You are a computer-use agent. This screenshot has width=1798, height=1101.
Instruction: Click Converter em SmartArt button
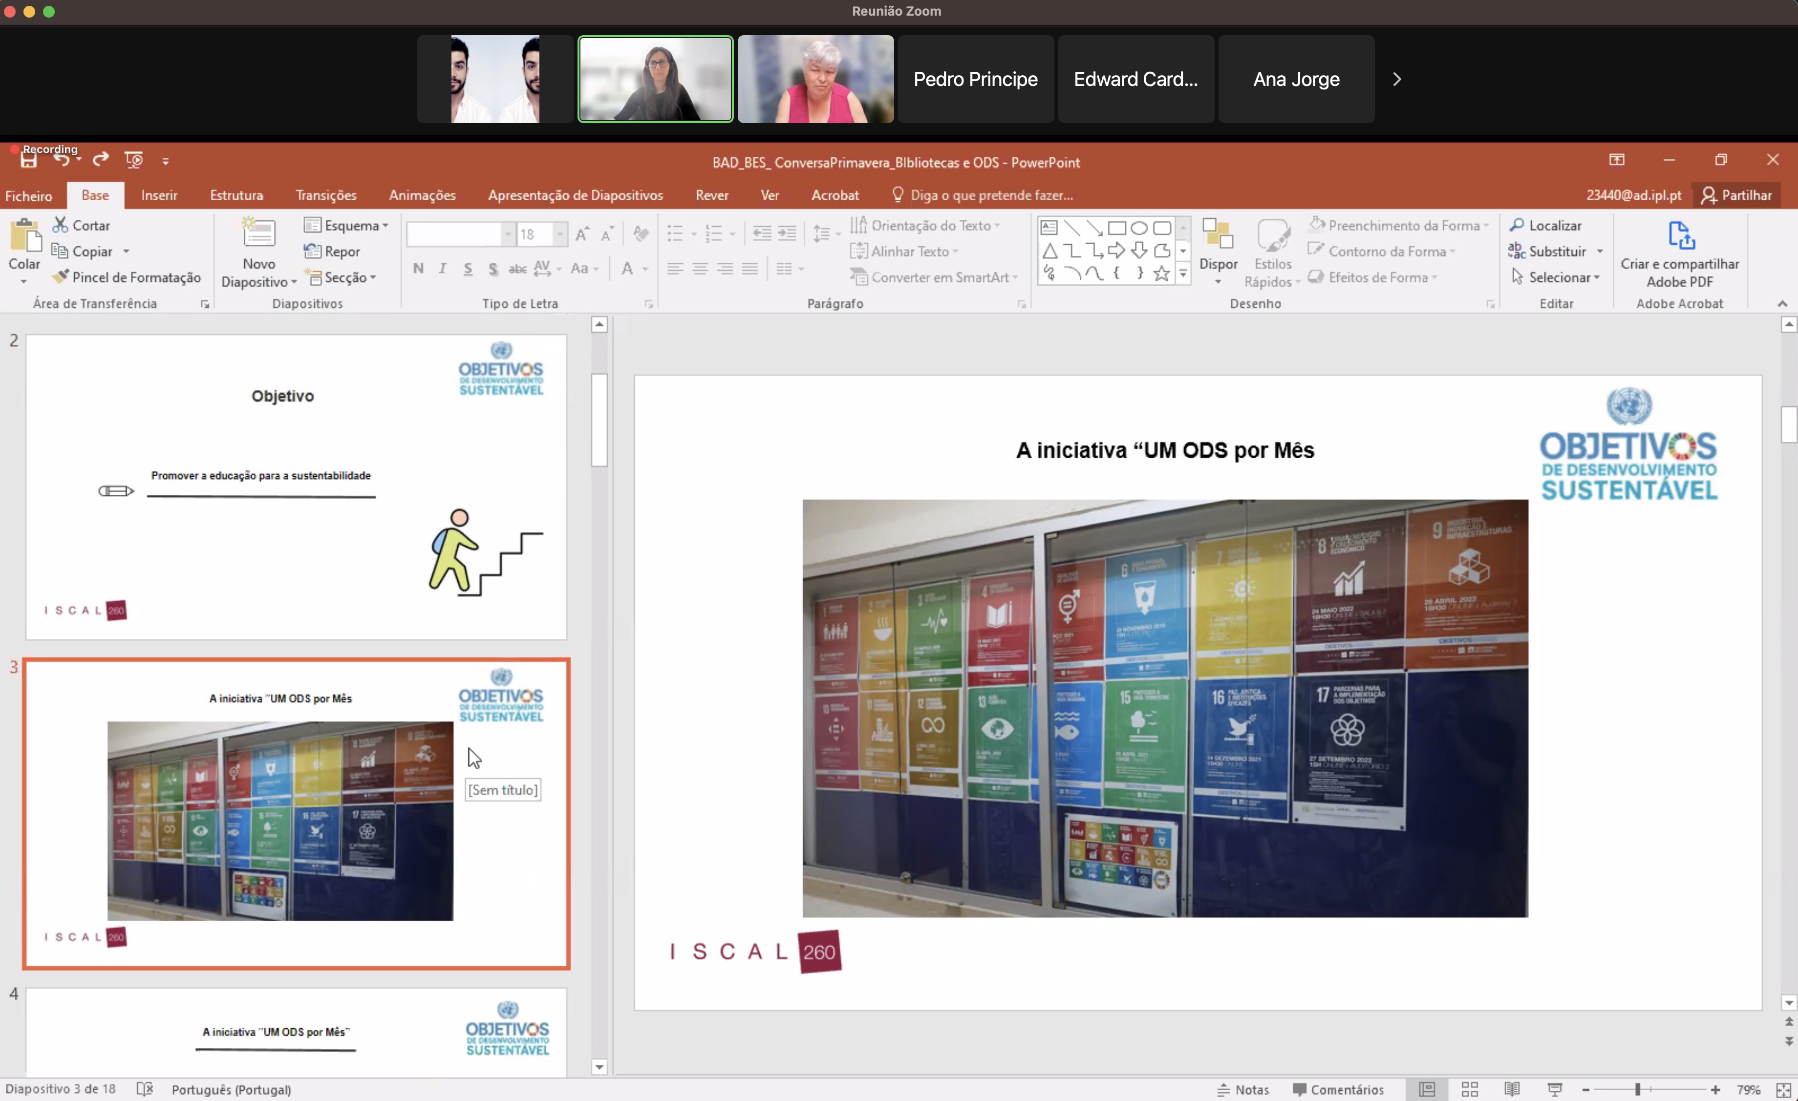tap(934, 277)
